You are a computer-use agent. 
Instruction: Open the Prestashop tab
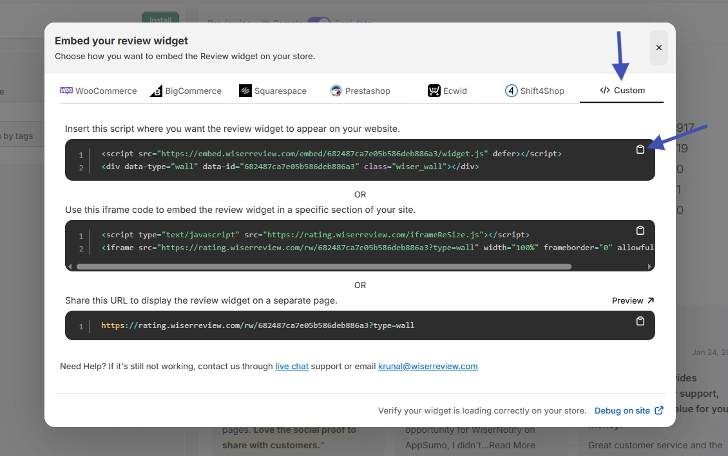(x=360, y=91)
